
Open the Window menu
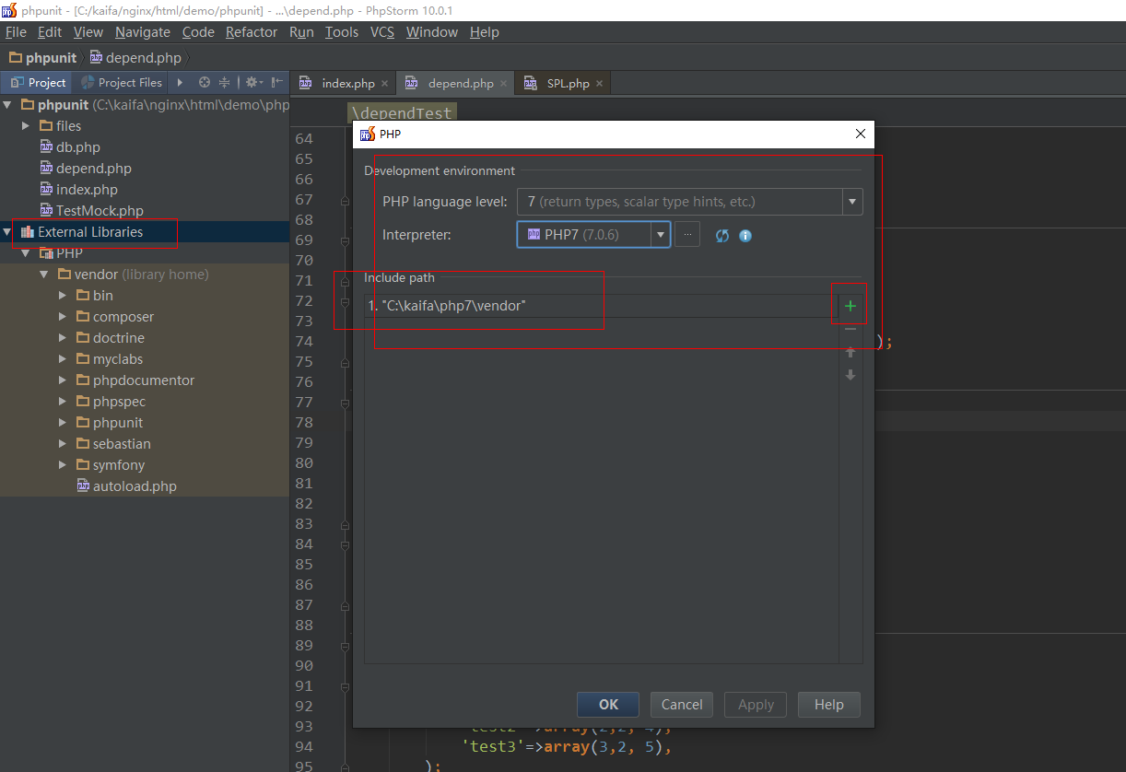pyautogui.click(x=432, y=32)
